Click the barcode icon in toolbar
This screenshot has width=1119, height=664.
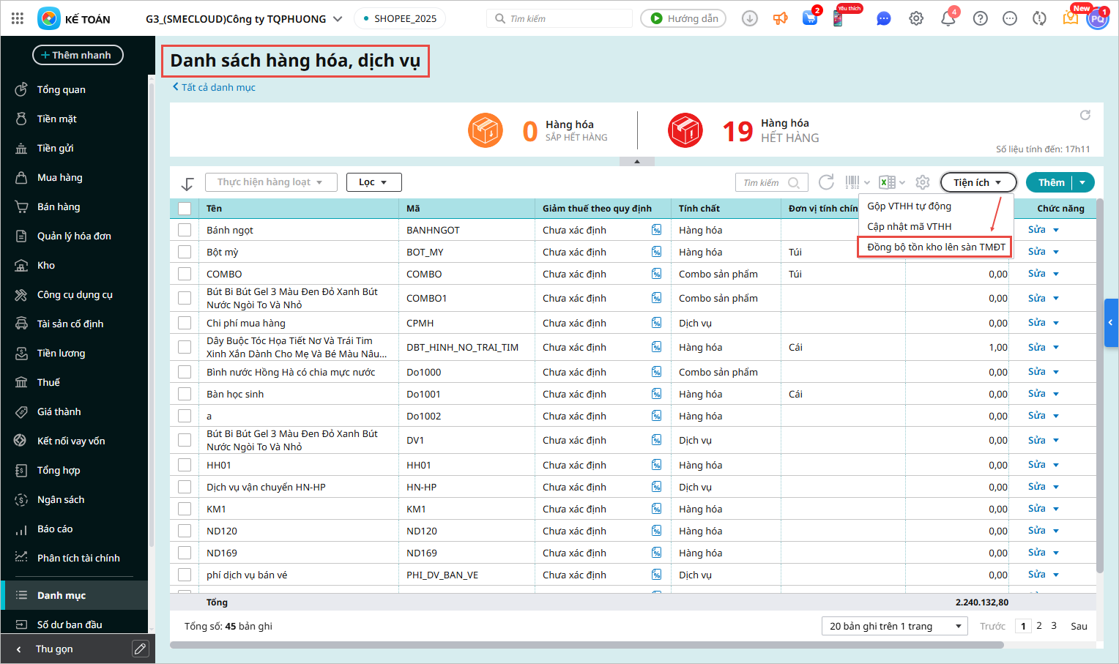(852, 182)
